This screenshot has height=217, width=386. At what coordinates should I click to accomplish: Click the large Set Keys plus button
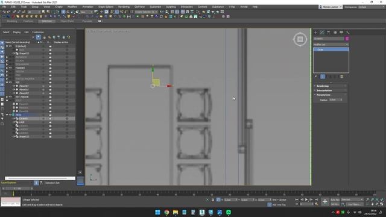point(325,202)
